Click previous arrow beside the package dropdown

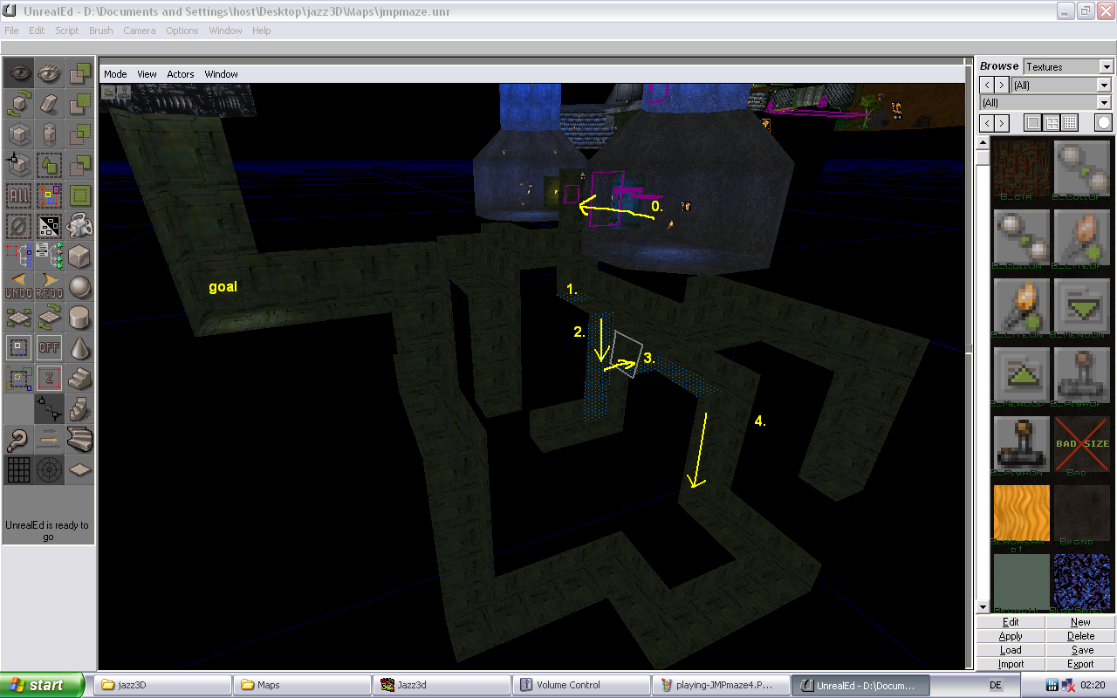pyautogui.click(x=986, y=85)
